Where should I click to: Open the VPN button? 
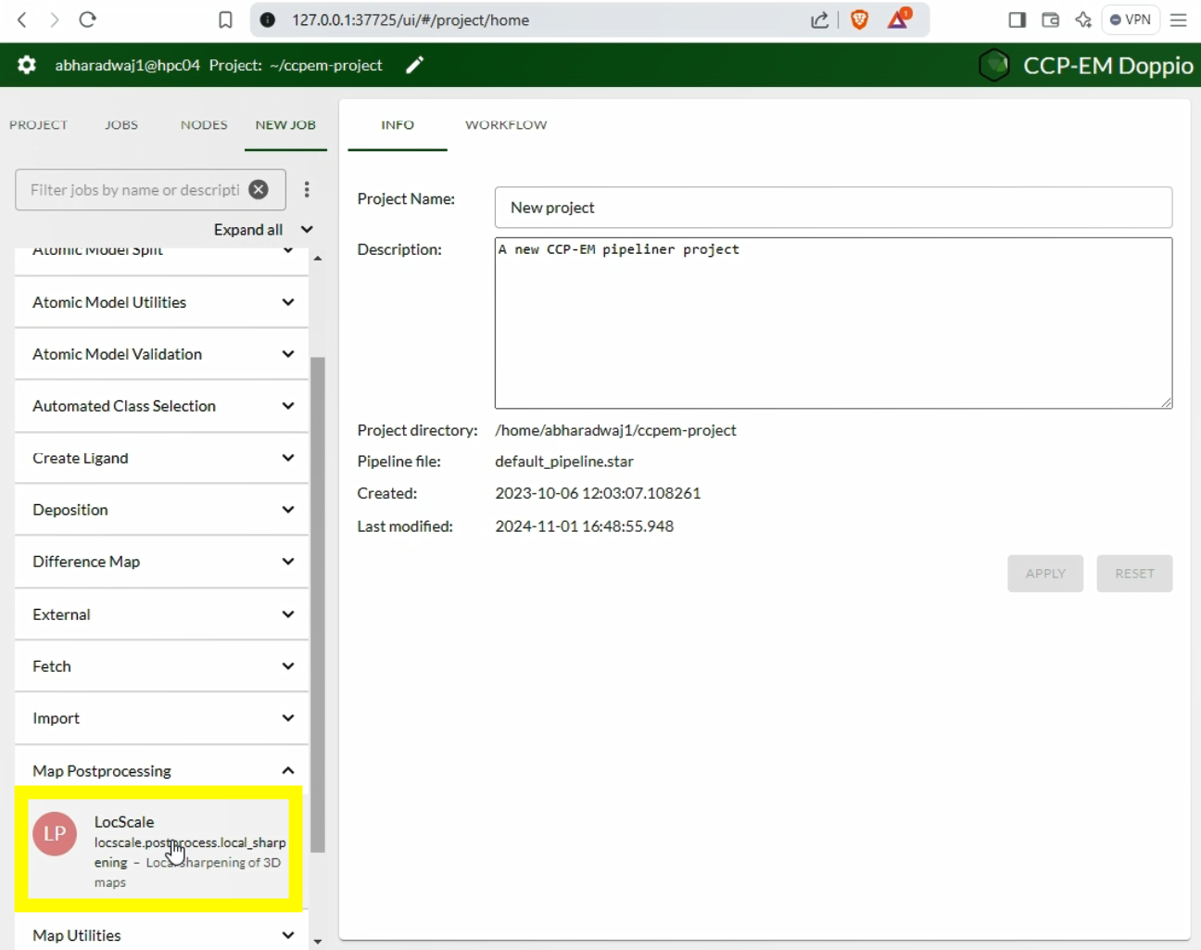point(1131,19)
